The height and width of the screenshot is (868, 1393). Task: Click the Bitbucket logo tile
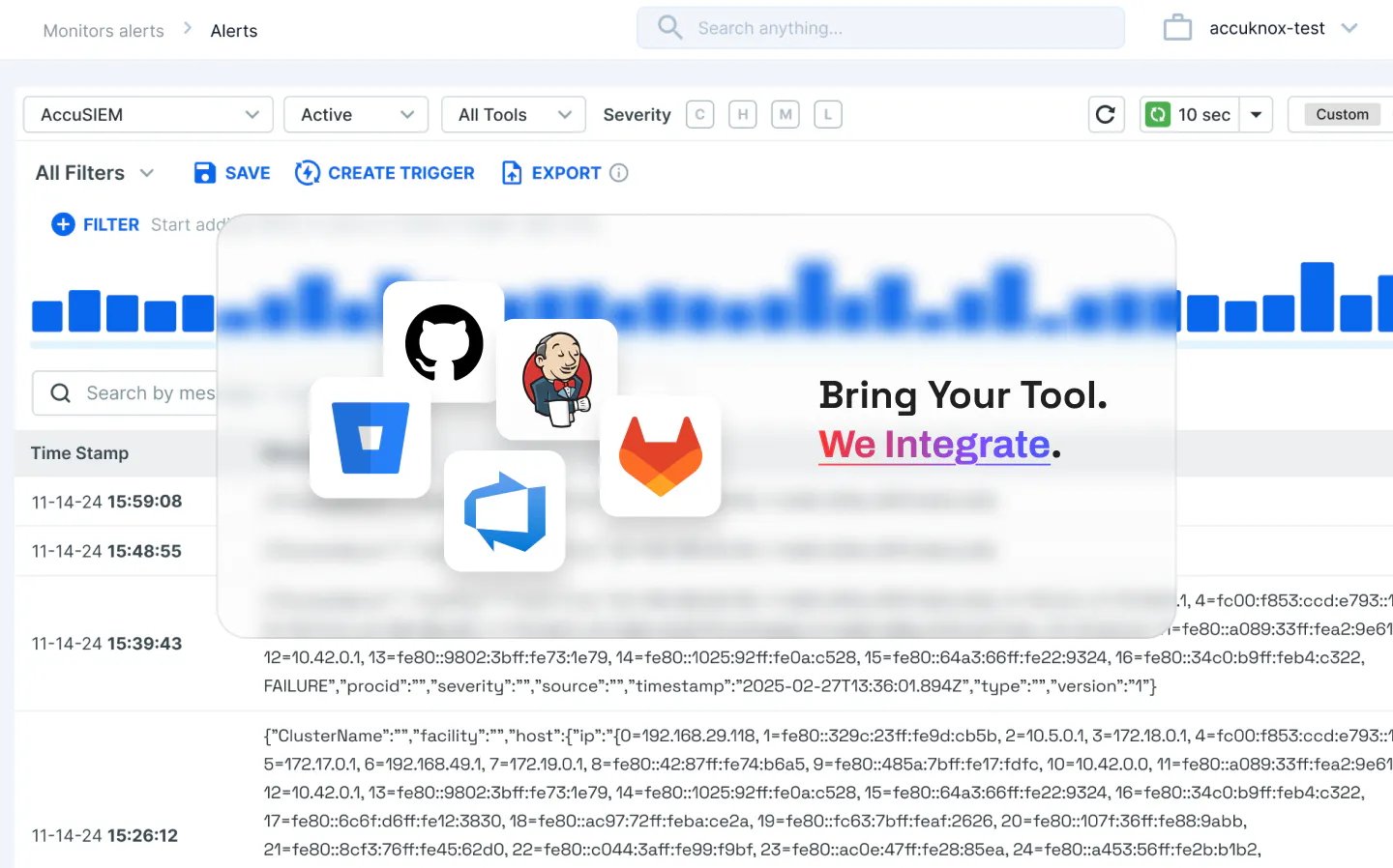tap(370, 437)
